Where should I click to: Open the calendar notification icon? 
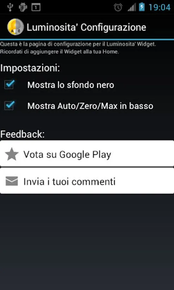point(36,7)
